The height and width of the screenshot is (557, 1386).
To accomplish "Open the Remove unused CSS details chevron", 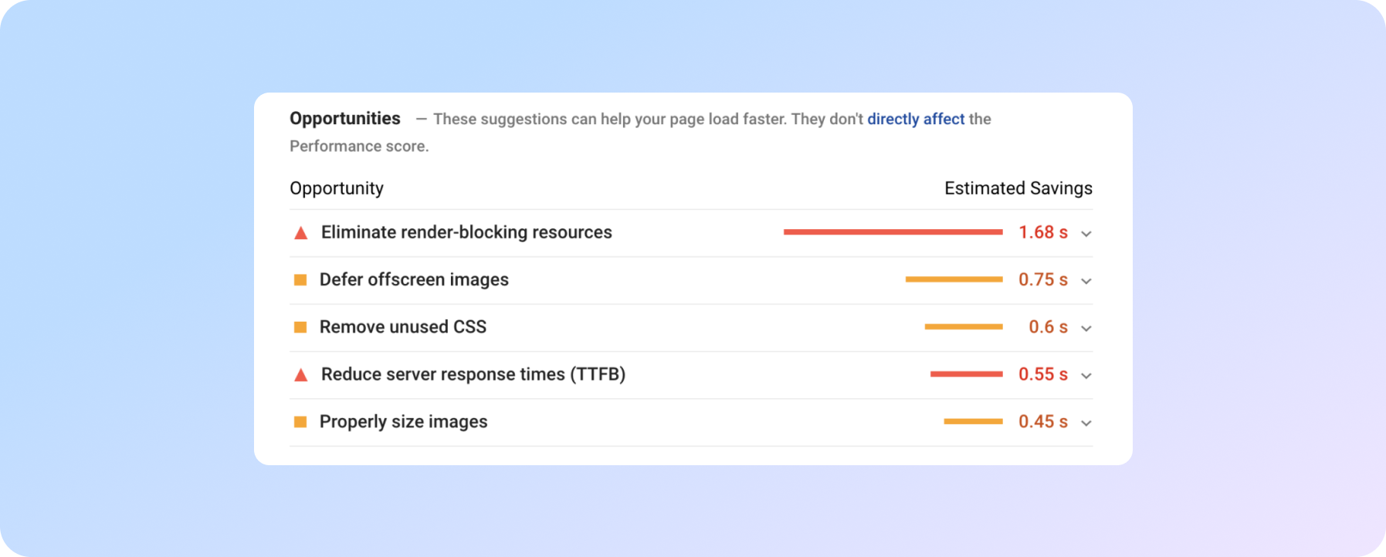I will point(1086,327).
